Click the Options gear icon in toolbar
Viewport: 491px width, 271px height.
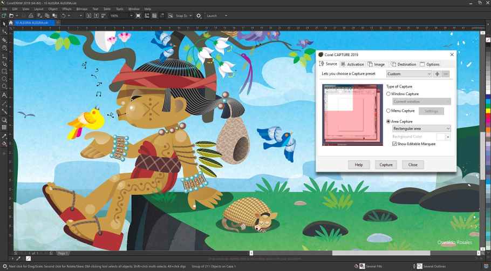(x=199, y=16)
